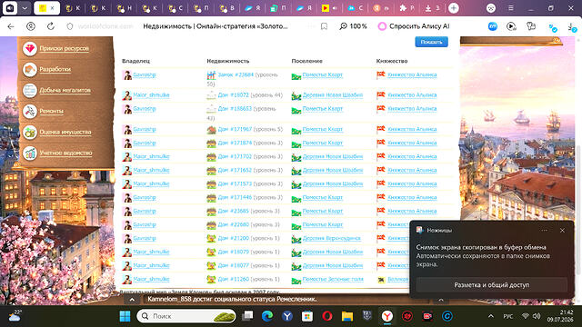This screenshot has width=582, height=327.
Task: Click Разметка и общий доступ button
Action: [492, 285]
